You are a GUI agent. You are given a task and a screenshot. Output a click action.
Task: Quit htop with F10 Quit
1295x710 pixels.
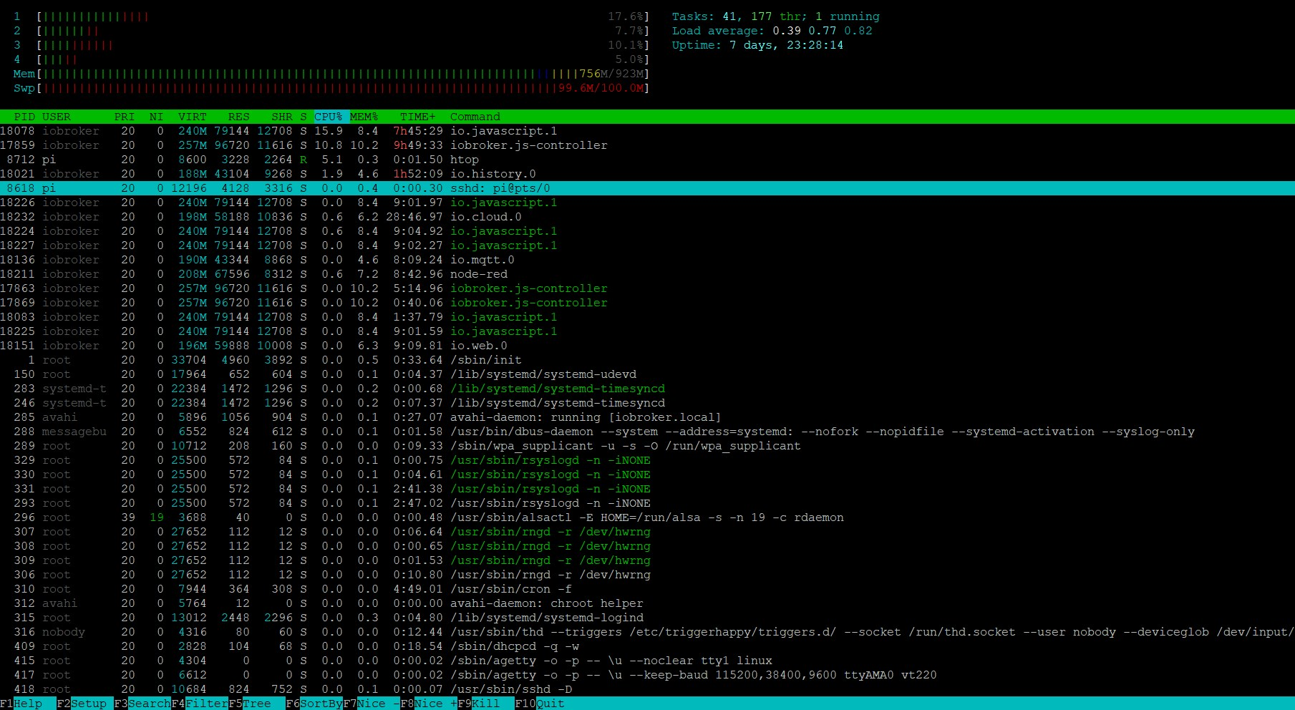(540, 704)
